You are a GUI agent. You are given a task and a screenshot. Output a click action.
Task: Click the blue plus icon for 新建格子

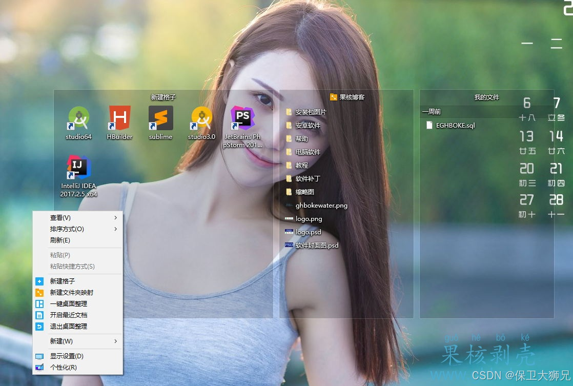(39, 281)
